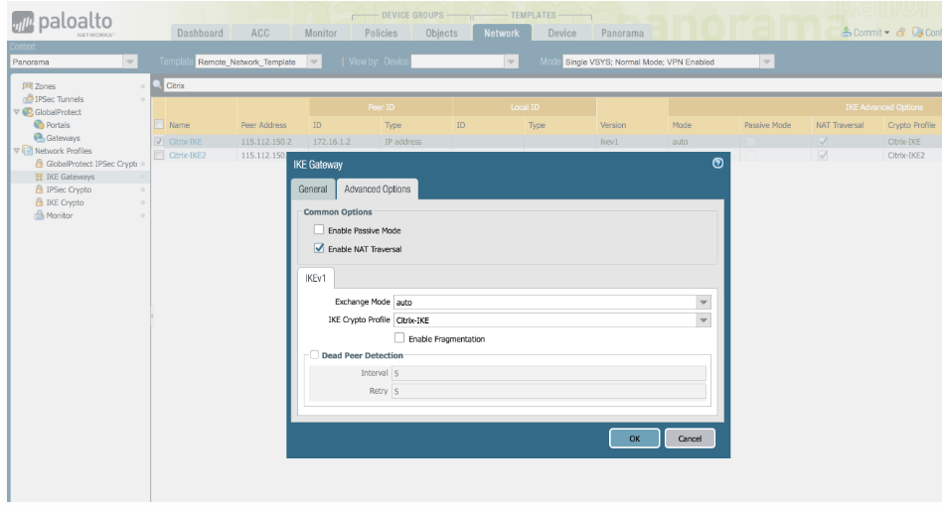Click the IPSec Crypto lock icon
The image size is (943, 506).
tap(39, 190)
